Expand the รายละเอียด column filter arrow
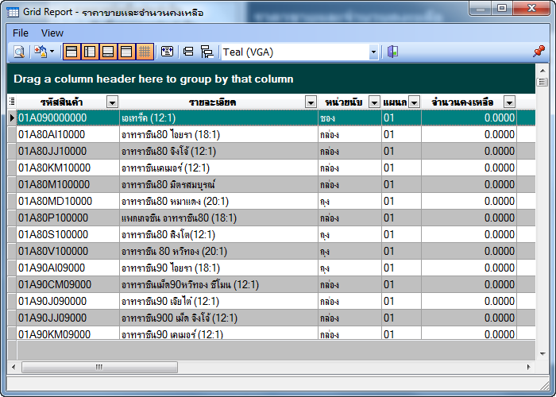The height and width of the screenshot is (397, 556). 311,102
